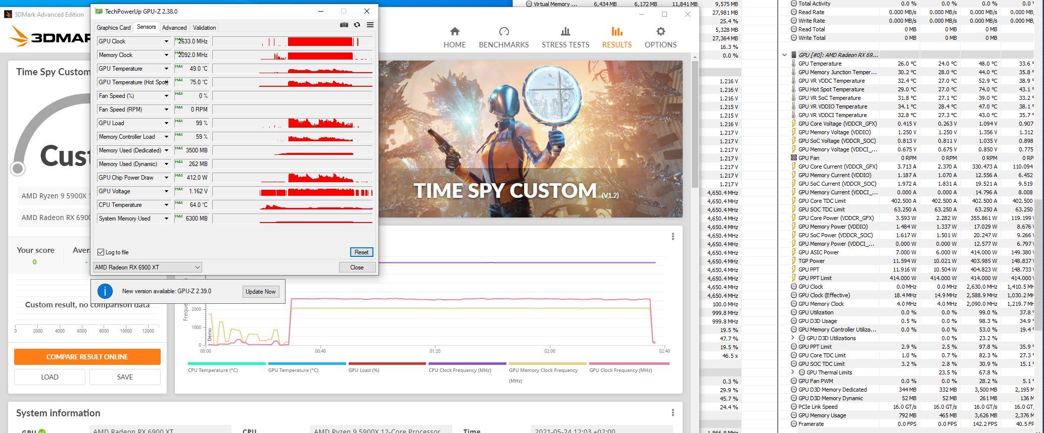The height and width of the screenshot is (433, 1044).
Task: Click circle icon beside PCIe Link Speed
Action: click(793, 407)
